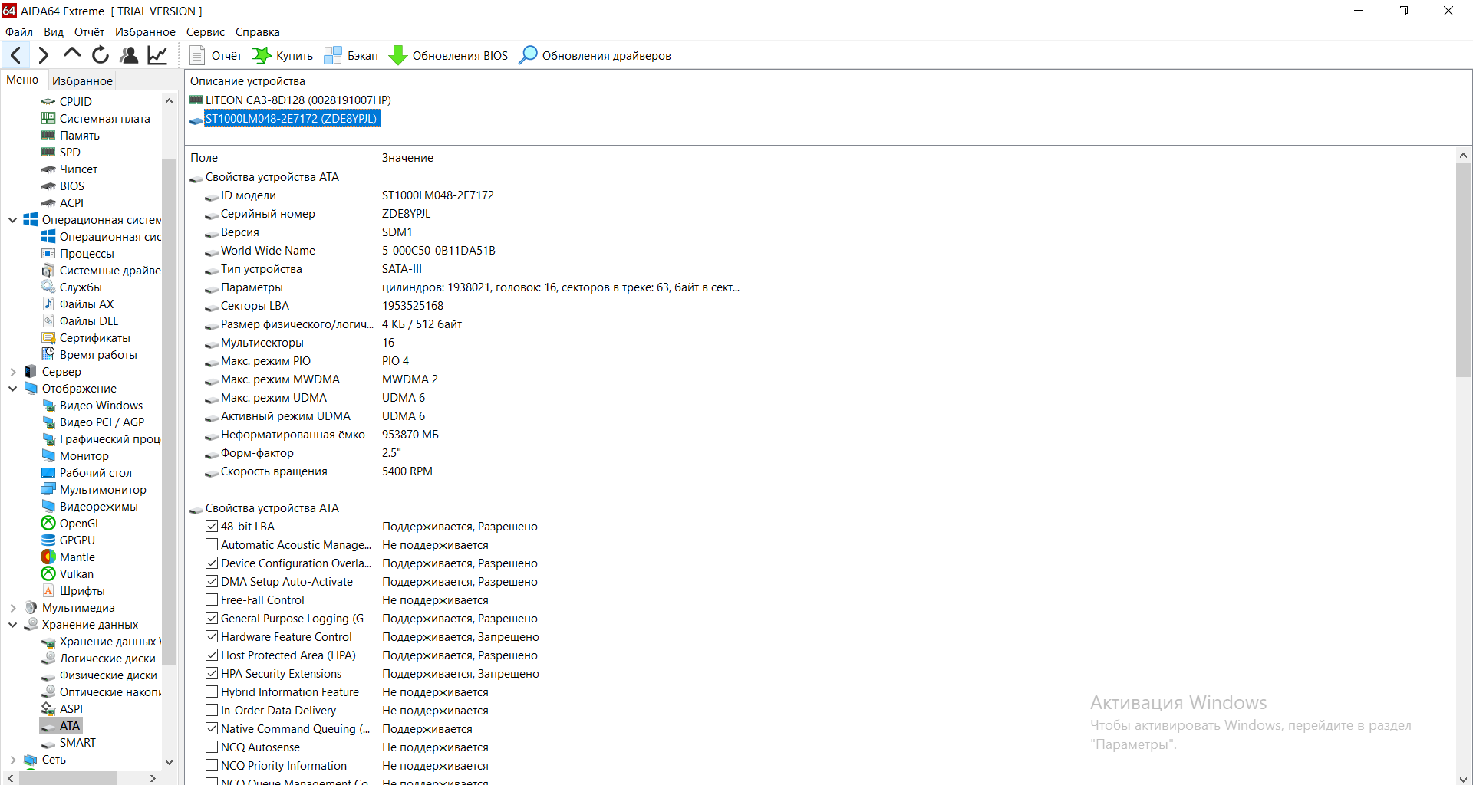Open the Сервис menu
Screen dimensions: 1473x785
(x=206, y=32)
